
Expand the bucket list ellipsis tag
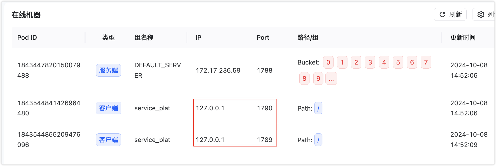(x=331, y=78)
